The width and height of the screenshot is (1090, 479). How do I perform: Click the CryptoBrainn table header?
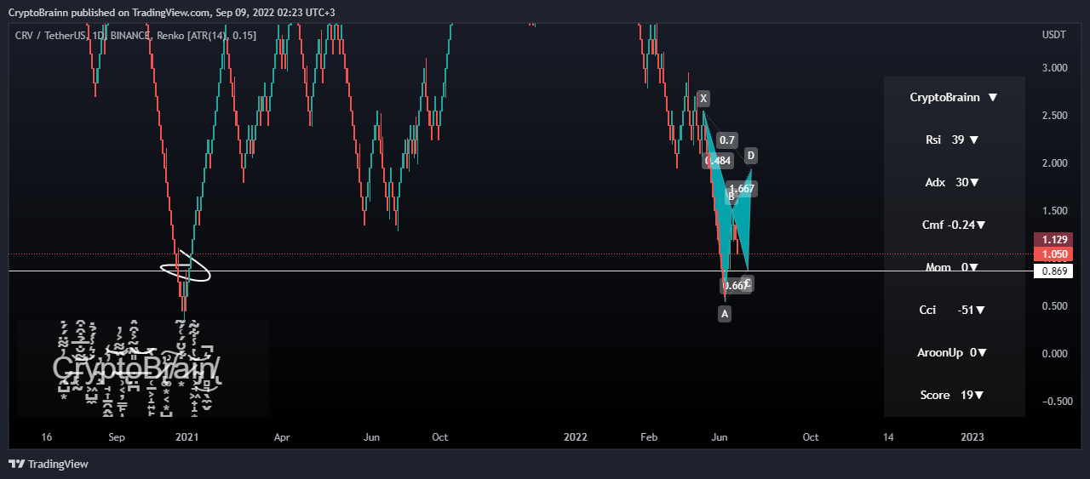[954, 97]
